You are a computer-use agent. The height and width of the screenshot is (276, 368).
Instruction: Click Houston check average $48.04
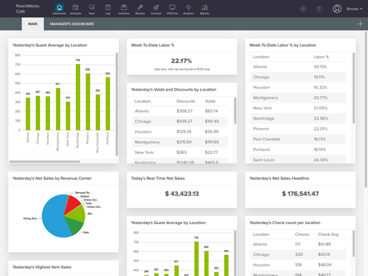pyautogui.click(x=325, y=265)
